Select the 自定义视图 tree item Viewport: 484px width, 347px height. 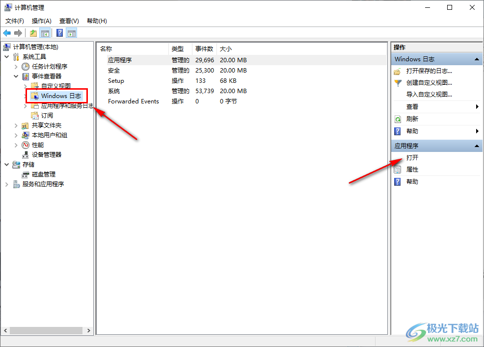coord(56,86)
